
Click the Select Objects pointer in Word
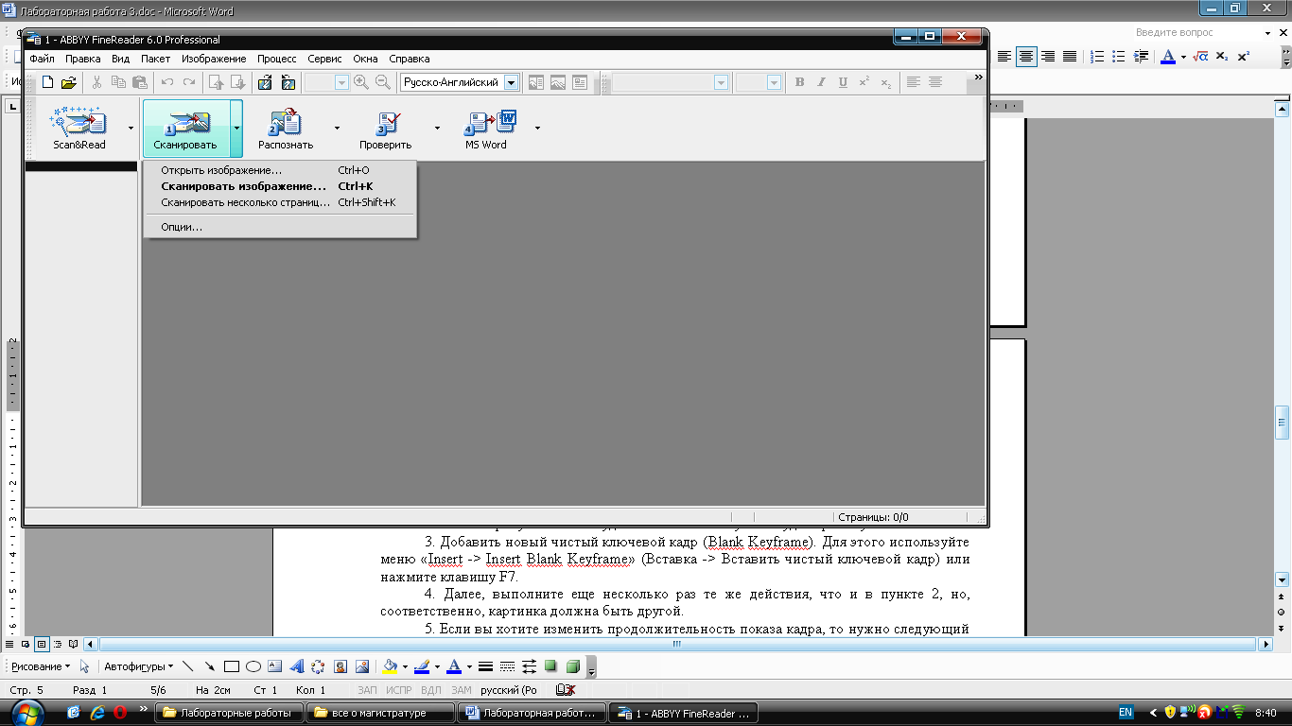(84, 666)
